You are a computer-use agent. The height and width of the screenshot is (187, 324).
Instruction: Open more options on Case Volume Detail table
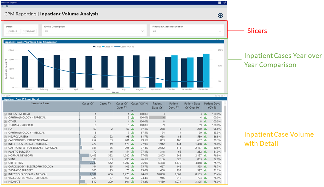point(225,96)
